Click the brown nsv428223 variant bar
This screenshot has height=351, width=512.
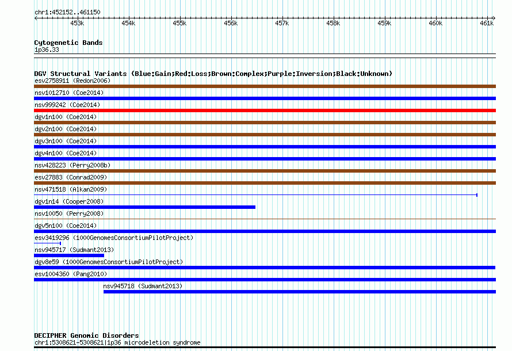point(265,171)
